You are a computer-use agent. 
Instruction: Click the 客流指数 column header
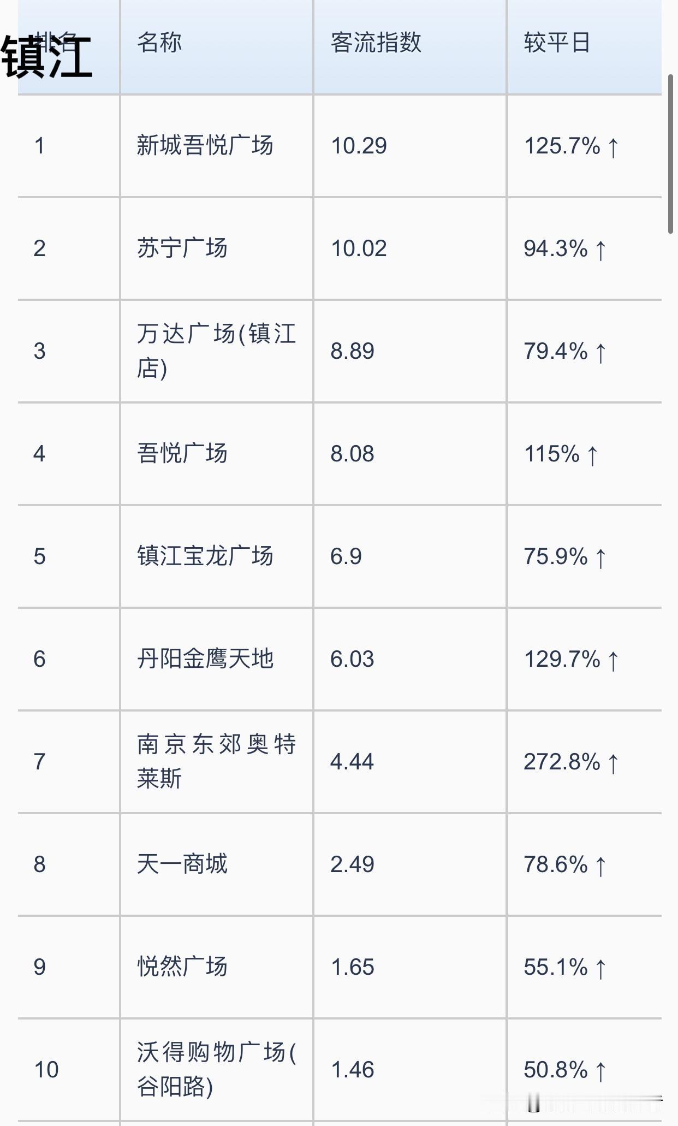coord(376,43)
